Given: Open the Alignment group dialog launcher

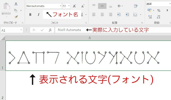Looking at the screenshot, I should (142, 23).
